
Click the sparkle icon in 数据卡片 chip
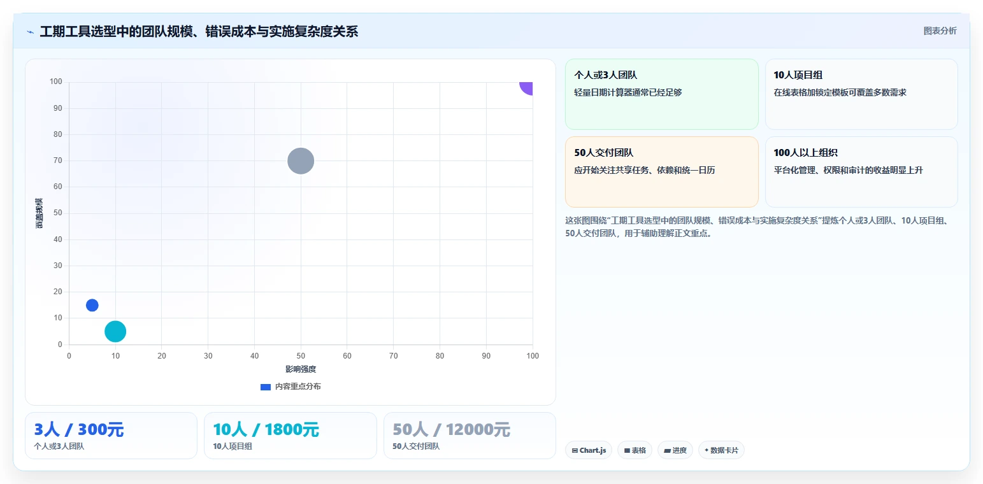pos(707,450)
